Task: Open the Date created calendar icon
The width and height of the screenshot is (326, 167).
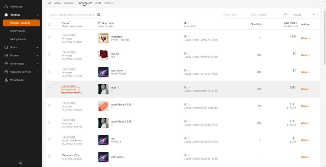Action: pyautogui.click(x=285, y=15)
